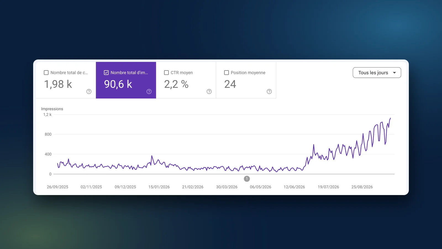Click the 400 axis label
Viewport: 442px width, 249px height.
coord(48,154)
